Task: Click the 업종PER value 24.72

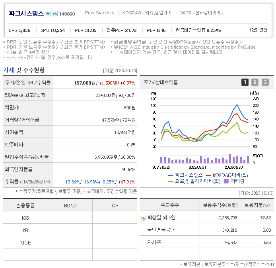Action: (130, 30)
